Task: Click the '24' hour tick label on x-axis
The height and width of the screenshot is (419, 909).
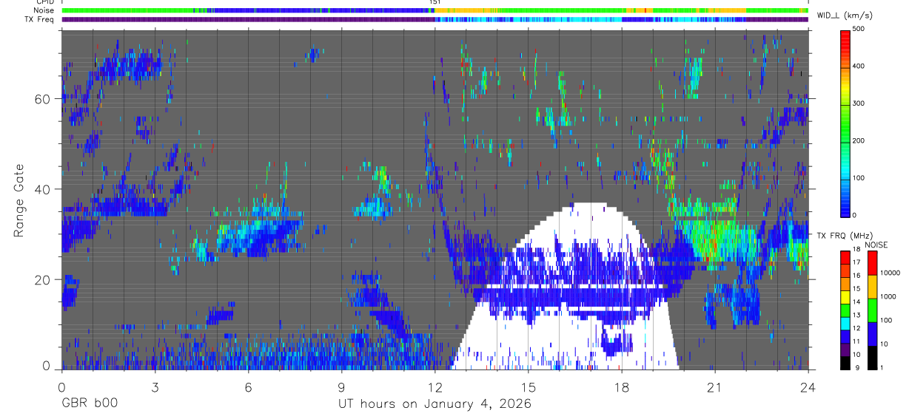Action: [808, 386]
